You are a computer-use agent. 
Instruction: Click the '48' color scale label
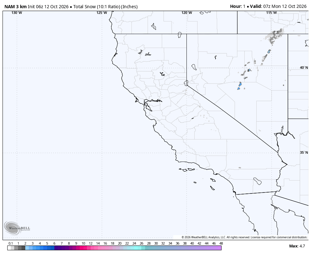(221, 243)
